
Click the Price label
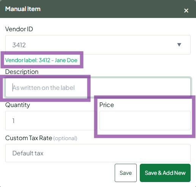pyautogui.click(x=107, y=105)
